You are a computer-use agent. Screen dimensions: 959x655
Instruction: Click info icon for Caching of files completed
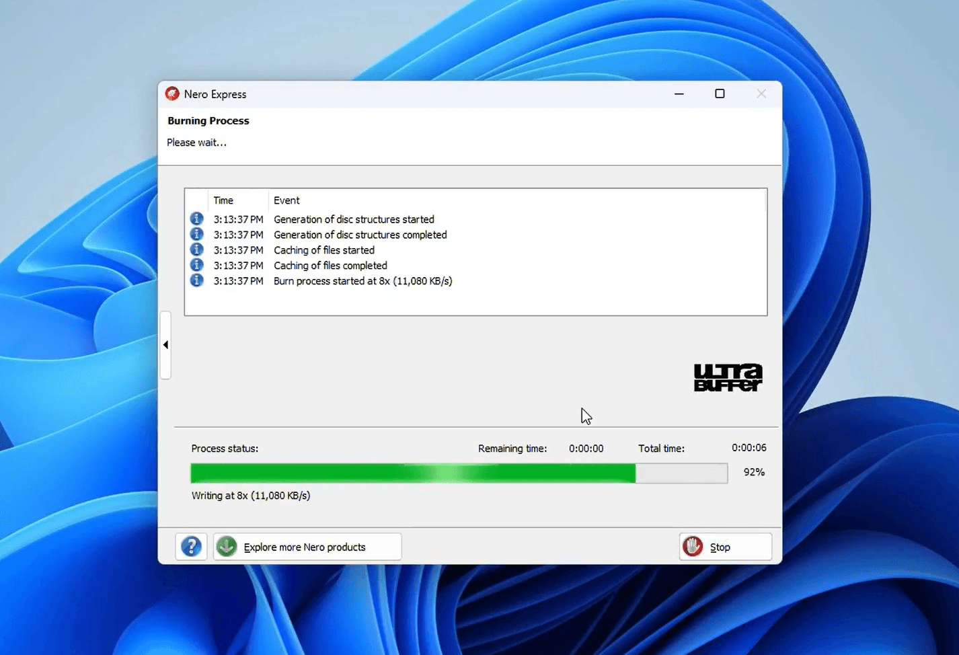[196, 265]
